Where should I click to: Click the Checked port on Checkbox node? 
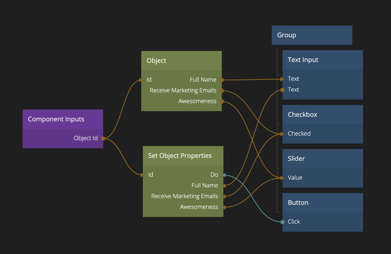tap(283, 134)
